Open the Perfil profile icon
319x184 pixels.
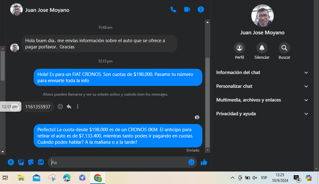coord(239,48)
